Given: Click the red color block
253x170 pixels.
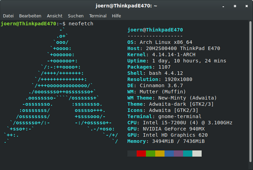Looking at the screenshot, I should [x=141, y=153].
